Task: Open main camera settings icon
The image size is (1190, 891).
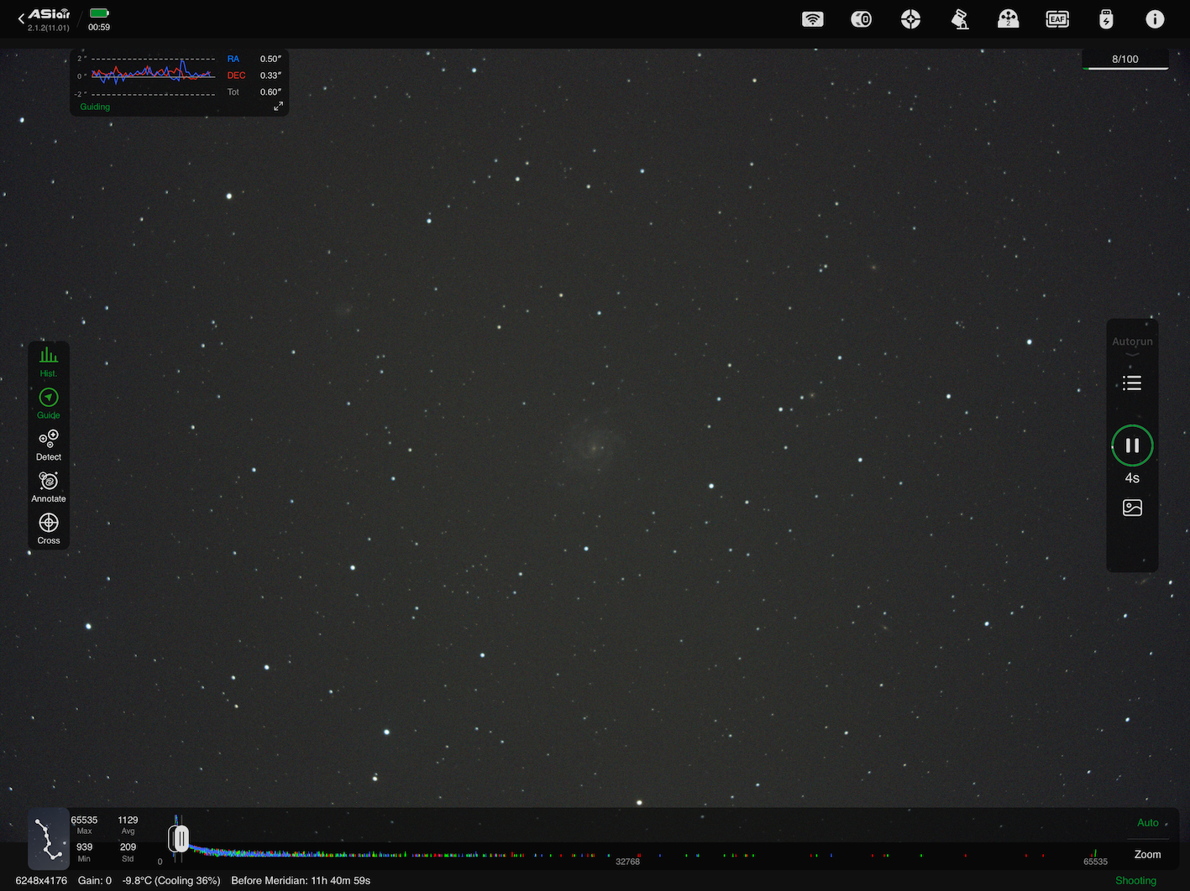Action: point(862,19)
